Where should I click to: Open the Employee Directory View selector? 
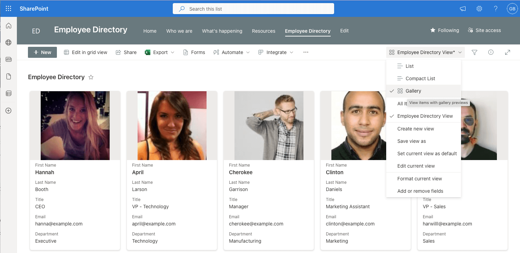[425, 52]
